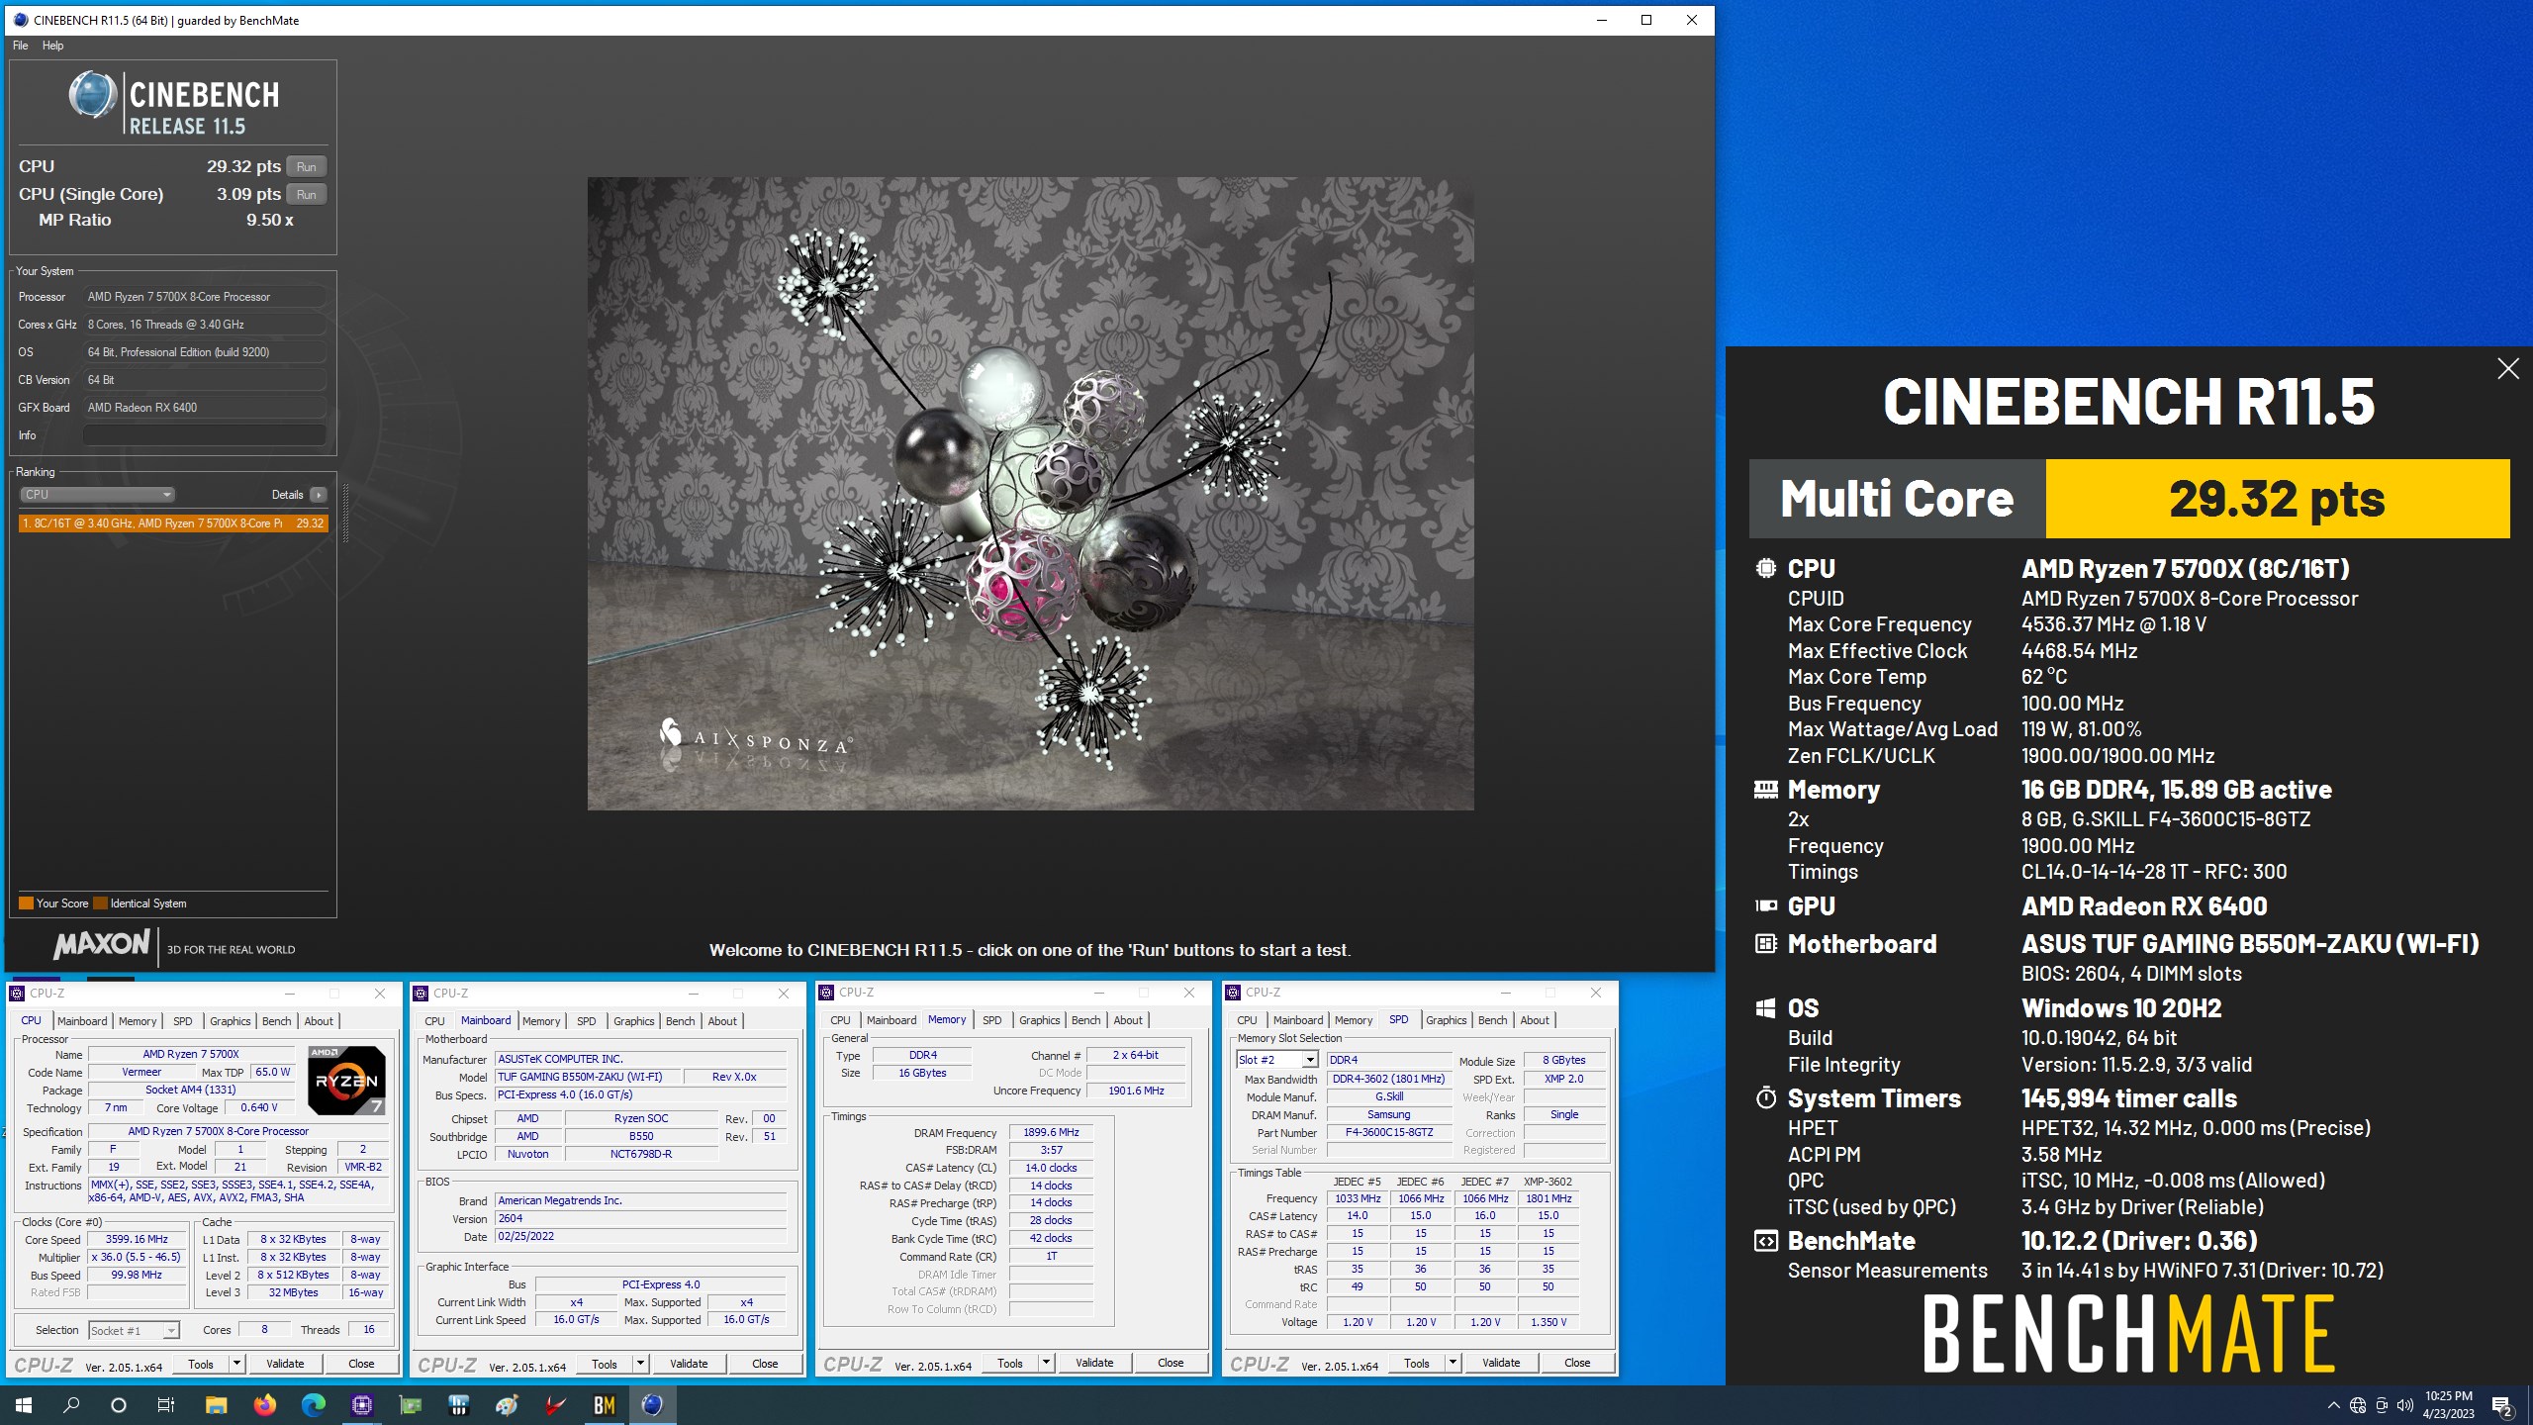
Task: Click Close in the CPU-Z Mainboard window
Action: coord(765,1364)
